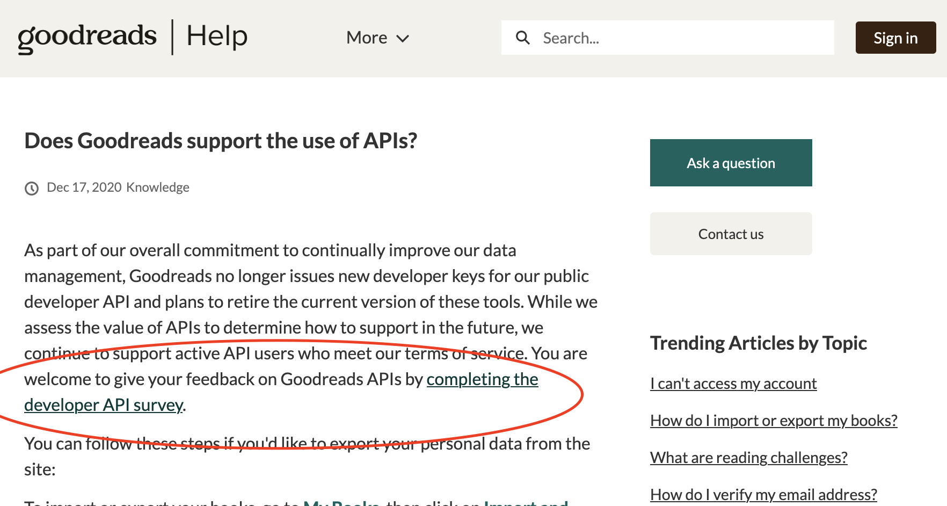Click the Ask a question button
The height and width of the screenshot is (506, 947).
(731, 163)
